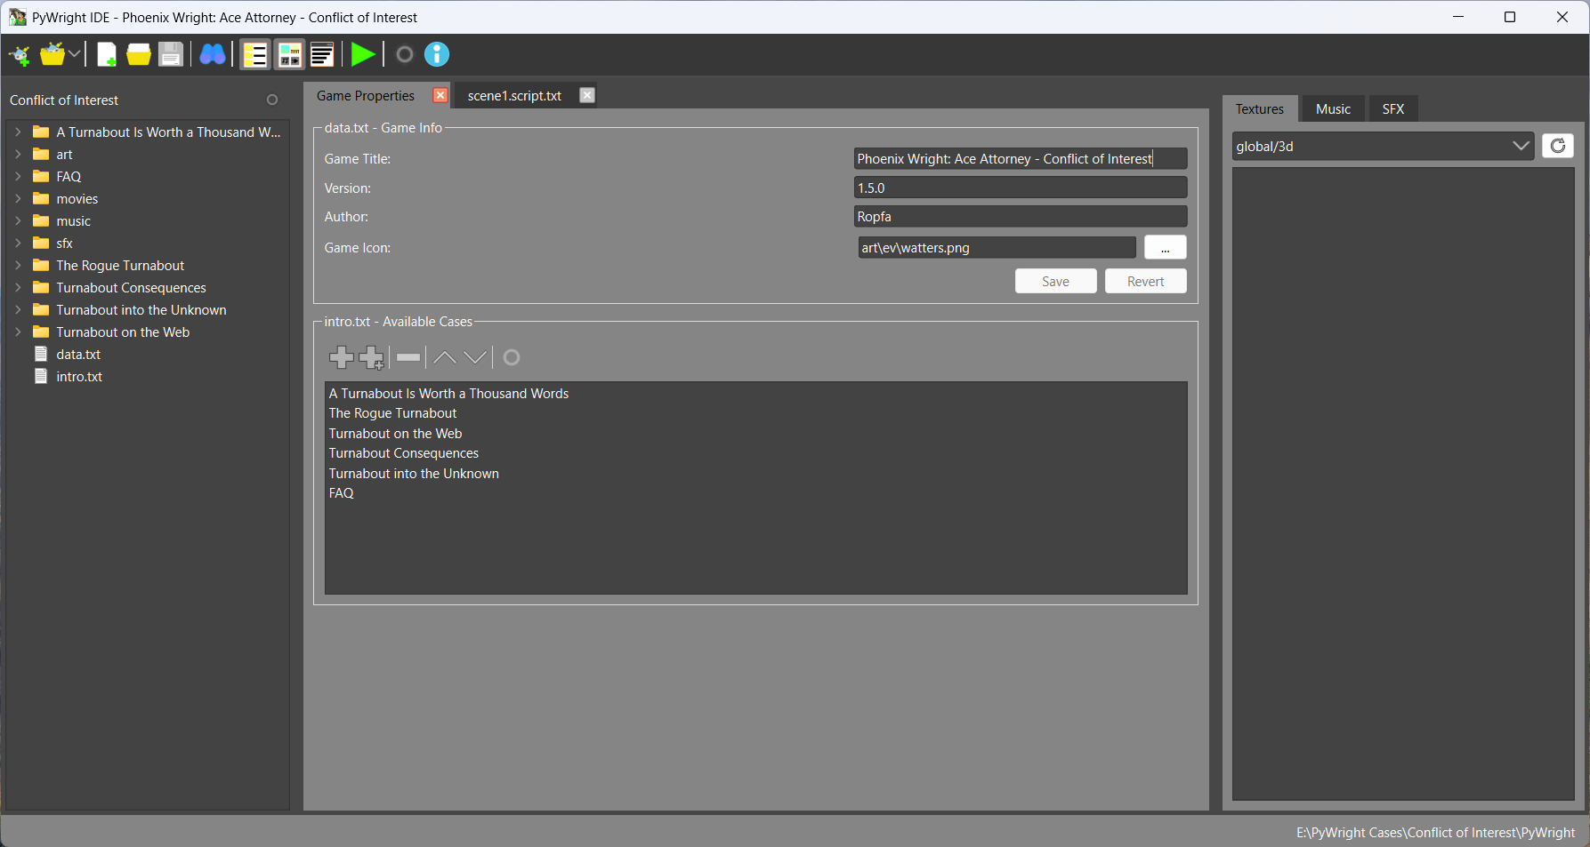Open find with the binoculars icon
Screen dimensions: 1590x847
[213, 55]
